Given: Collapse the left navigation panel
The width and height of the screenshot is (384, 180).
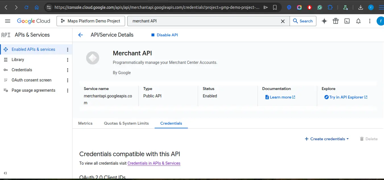Looking at the screenshot, I should pos(5,173).
